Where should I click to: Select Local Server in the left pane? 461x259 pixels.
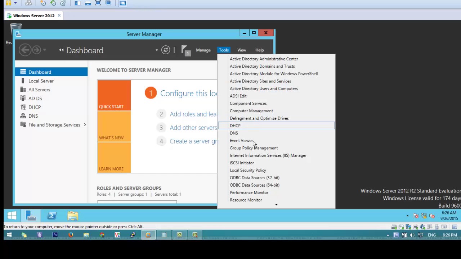[x=51, y=81]
